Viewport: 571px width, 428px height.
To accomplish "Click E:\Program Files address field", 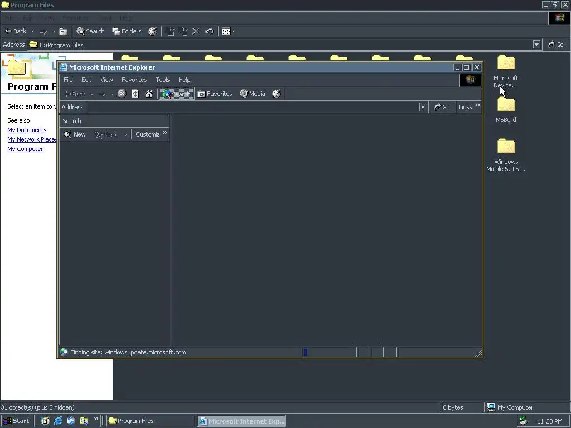I will click(280, 45).
